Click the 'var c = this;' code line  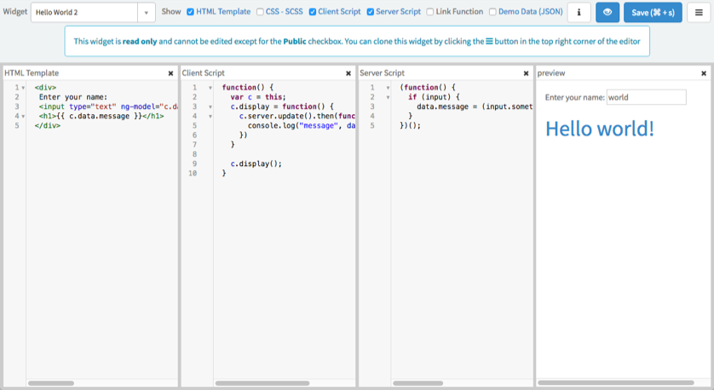pyautogui.click(x=258, y=97)
